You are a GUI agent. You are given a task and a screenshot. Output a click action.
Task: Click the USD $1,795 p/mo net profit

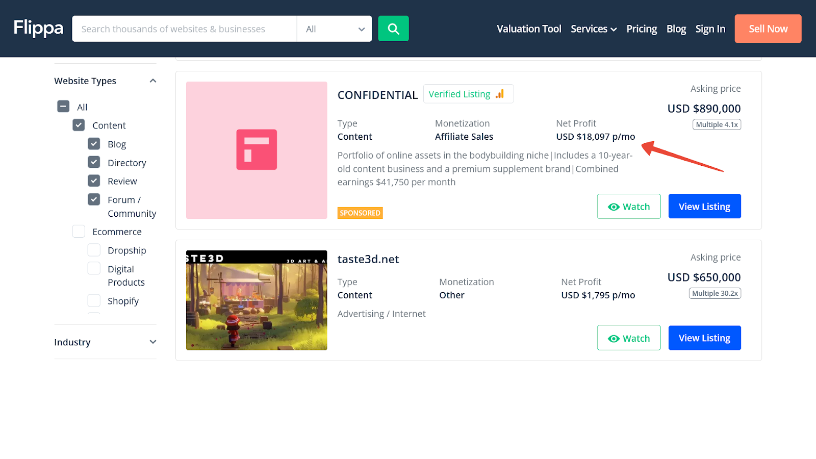tap(598, 295)
